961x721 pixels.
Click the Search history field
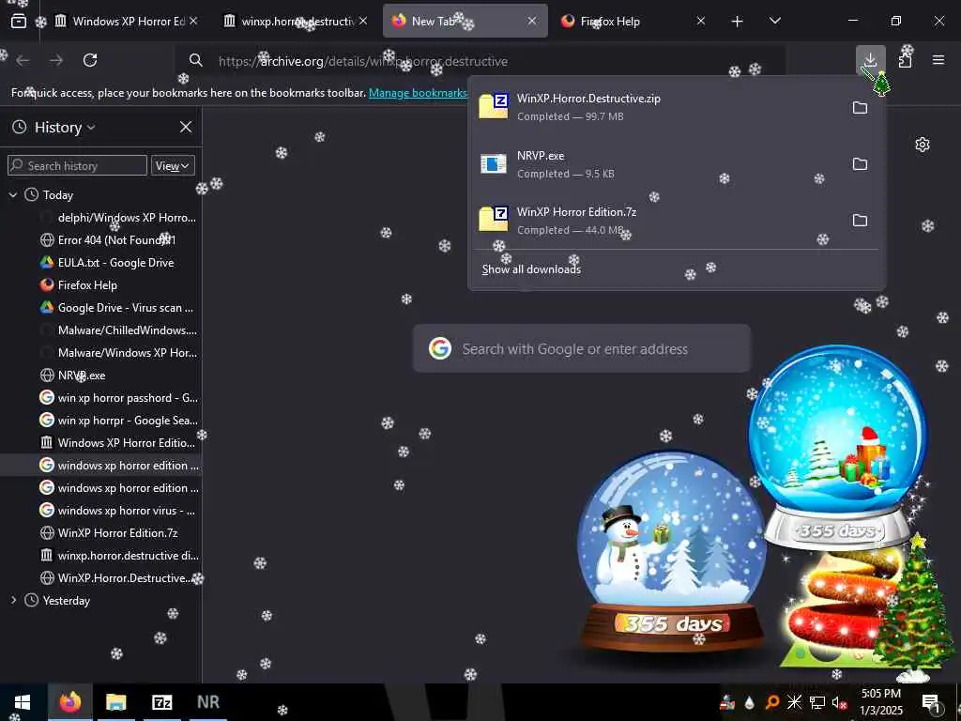(77, 165)
